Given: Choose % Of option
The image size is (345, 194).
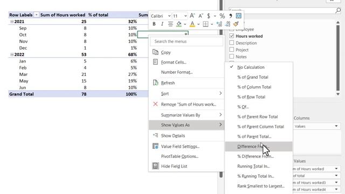Looking at the screenshot, I should tap(259, 107).
